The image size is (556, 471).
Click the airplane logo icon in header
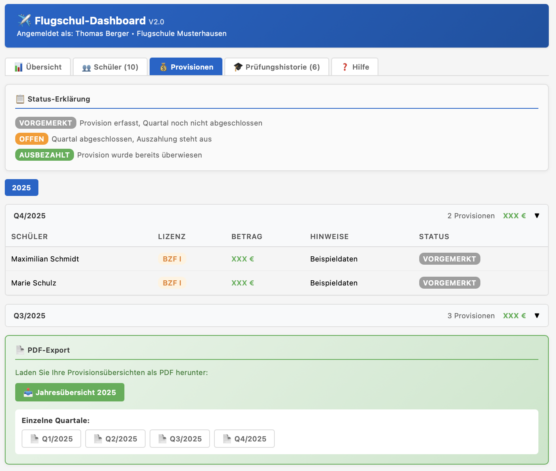point(24,20)
